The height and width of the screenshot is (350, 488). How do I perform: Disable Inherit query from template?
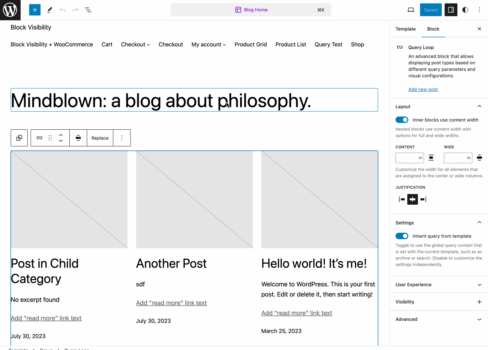point(402,236)
